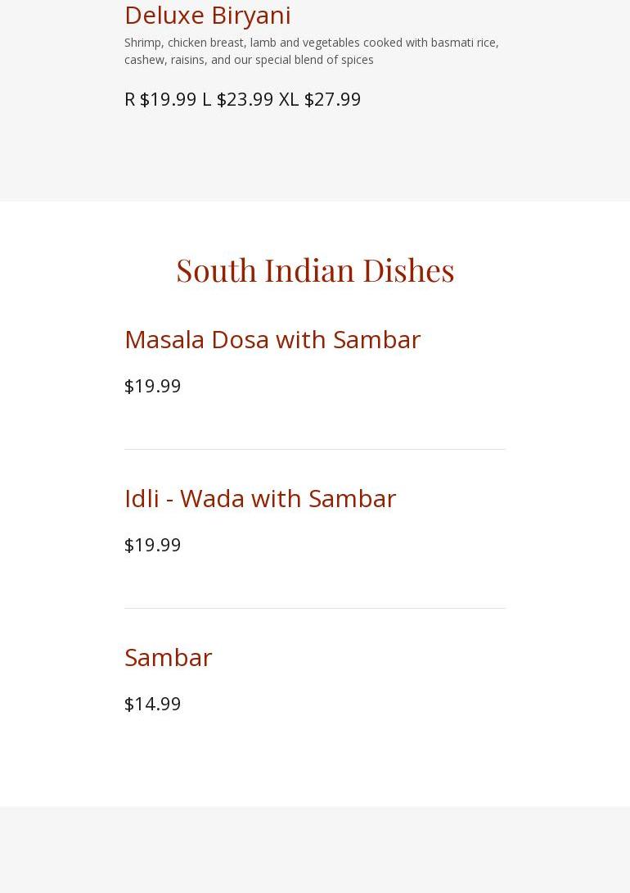
Task: Click the divider line above Sambar item
Action: pyautogui.click(x=315, y=608)
